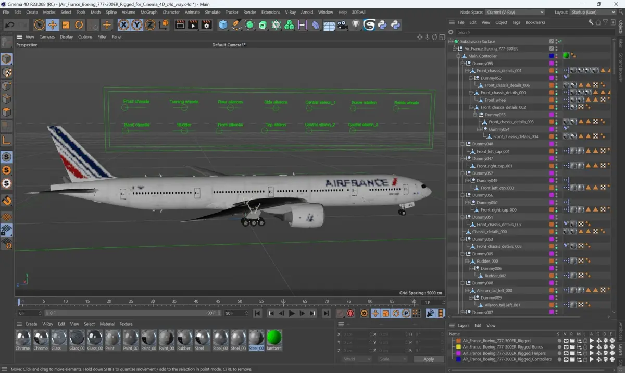Open the Character menu
Screen dimensions: 625x373
click(x=171, y=12)
